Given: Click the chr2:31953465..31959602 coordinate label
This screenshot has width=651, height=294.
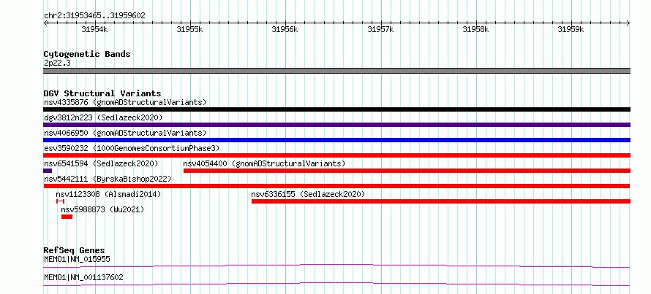Looking at the screenshot, I should point(94,16).
